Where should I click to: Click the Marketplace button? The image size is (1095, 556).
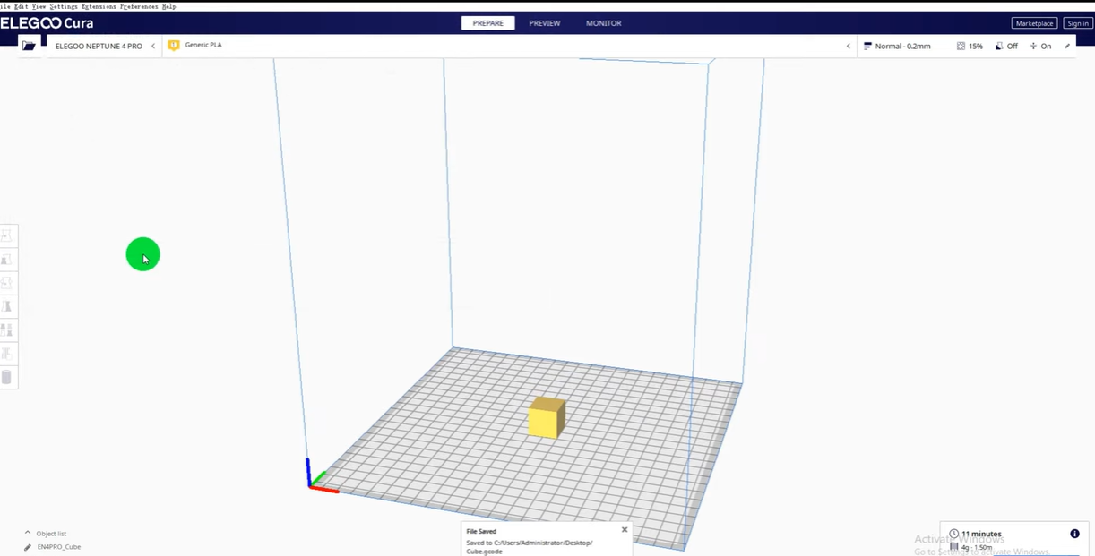1034,23
